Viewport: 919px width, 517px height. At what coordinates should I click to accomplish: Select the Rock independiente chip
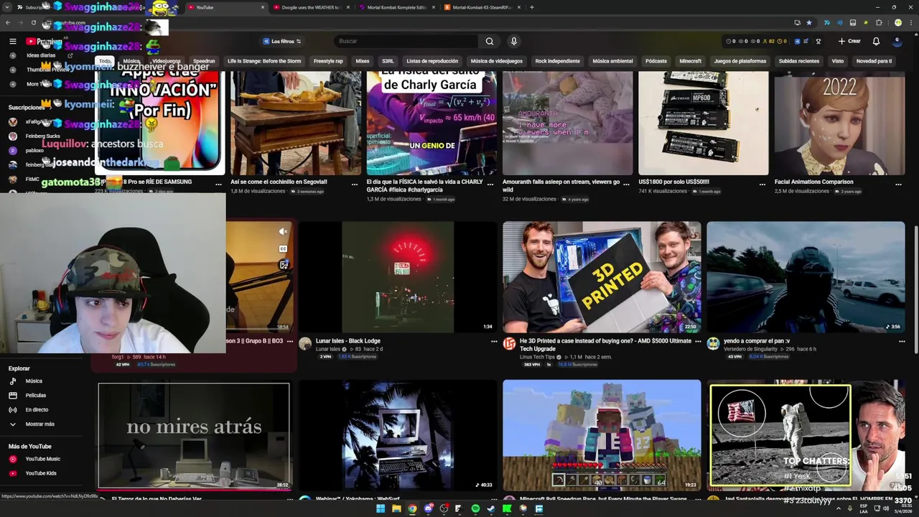[557, 61]
